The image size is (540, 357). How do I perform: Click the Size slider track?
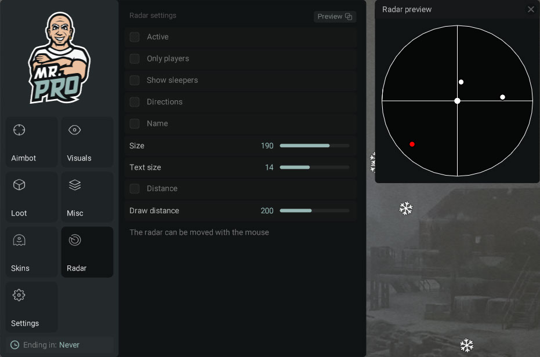coord(314,145)
